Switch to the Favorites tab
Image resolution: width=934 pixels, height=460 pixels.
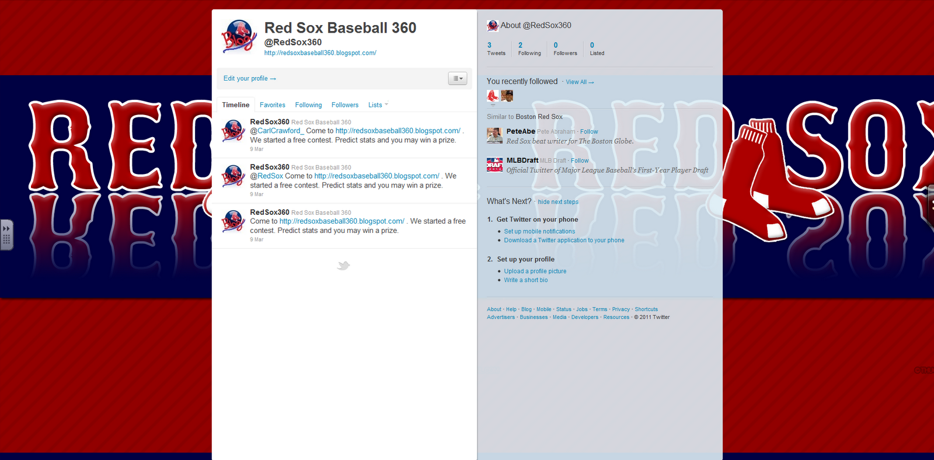coord(273,105)
